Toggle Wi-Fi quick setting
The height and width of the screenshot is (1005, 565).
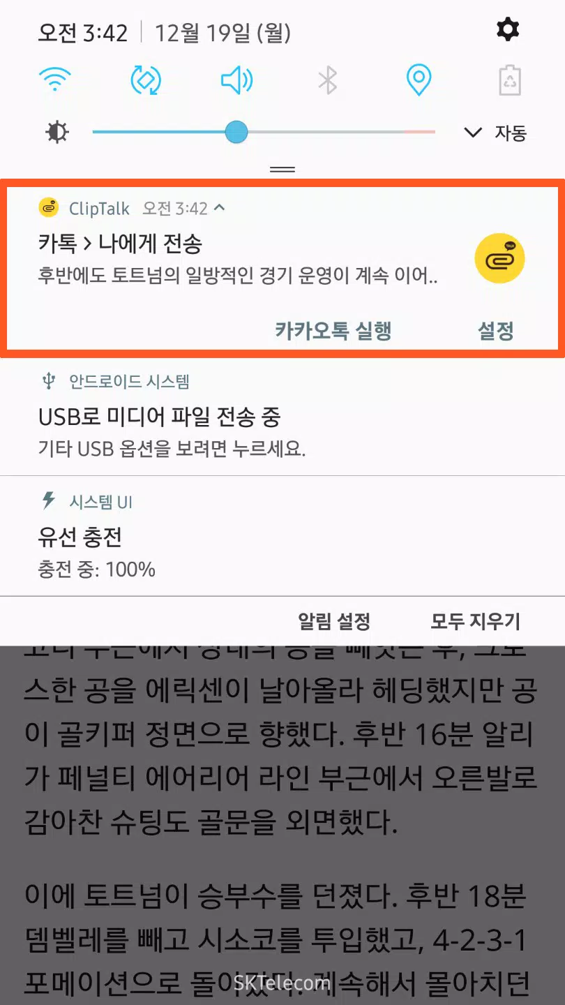[56, 81]
